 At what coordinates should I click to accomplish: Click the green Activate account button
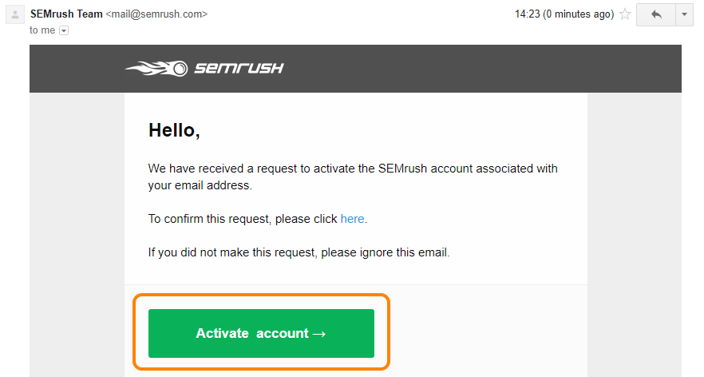click(261, 333)
